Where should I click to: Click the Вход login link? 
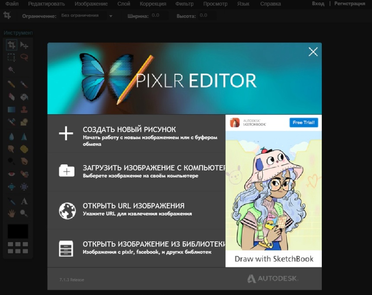tap(318, 3)
